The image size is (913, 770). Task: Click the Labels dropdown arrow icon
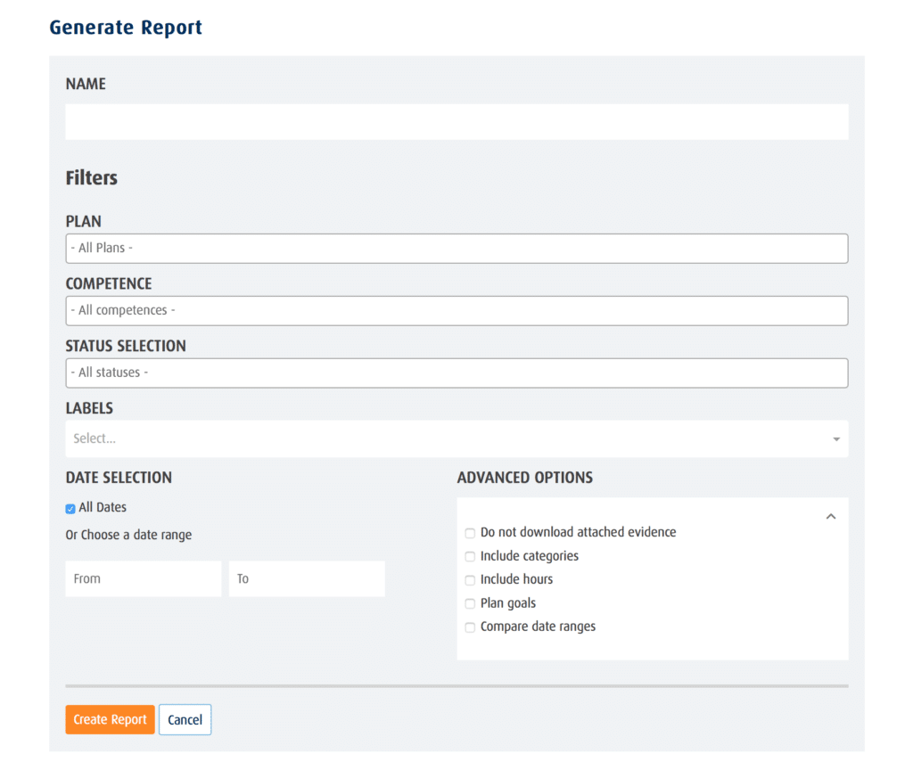(835, 438)
